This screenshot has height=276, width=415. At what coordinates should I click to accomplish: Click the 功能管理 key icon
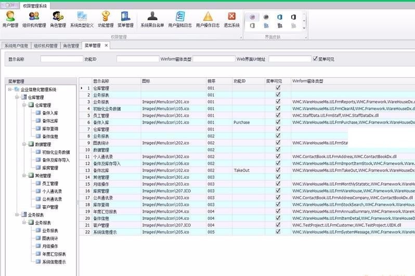tap(105, 19)
